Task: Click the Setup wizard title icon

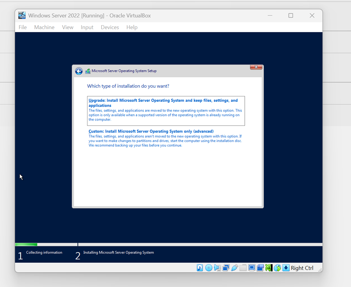Action: 88,71
